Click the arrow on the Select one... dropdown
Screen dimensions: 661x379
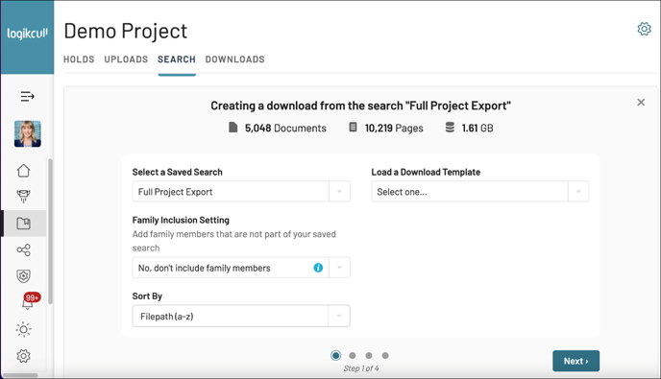coord(578,192)
